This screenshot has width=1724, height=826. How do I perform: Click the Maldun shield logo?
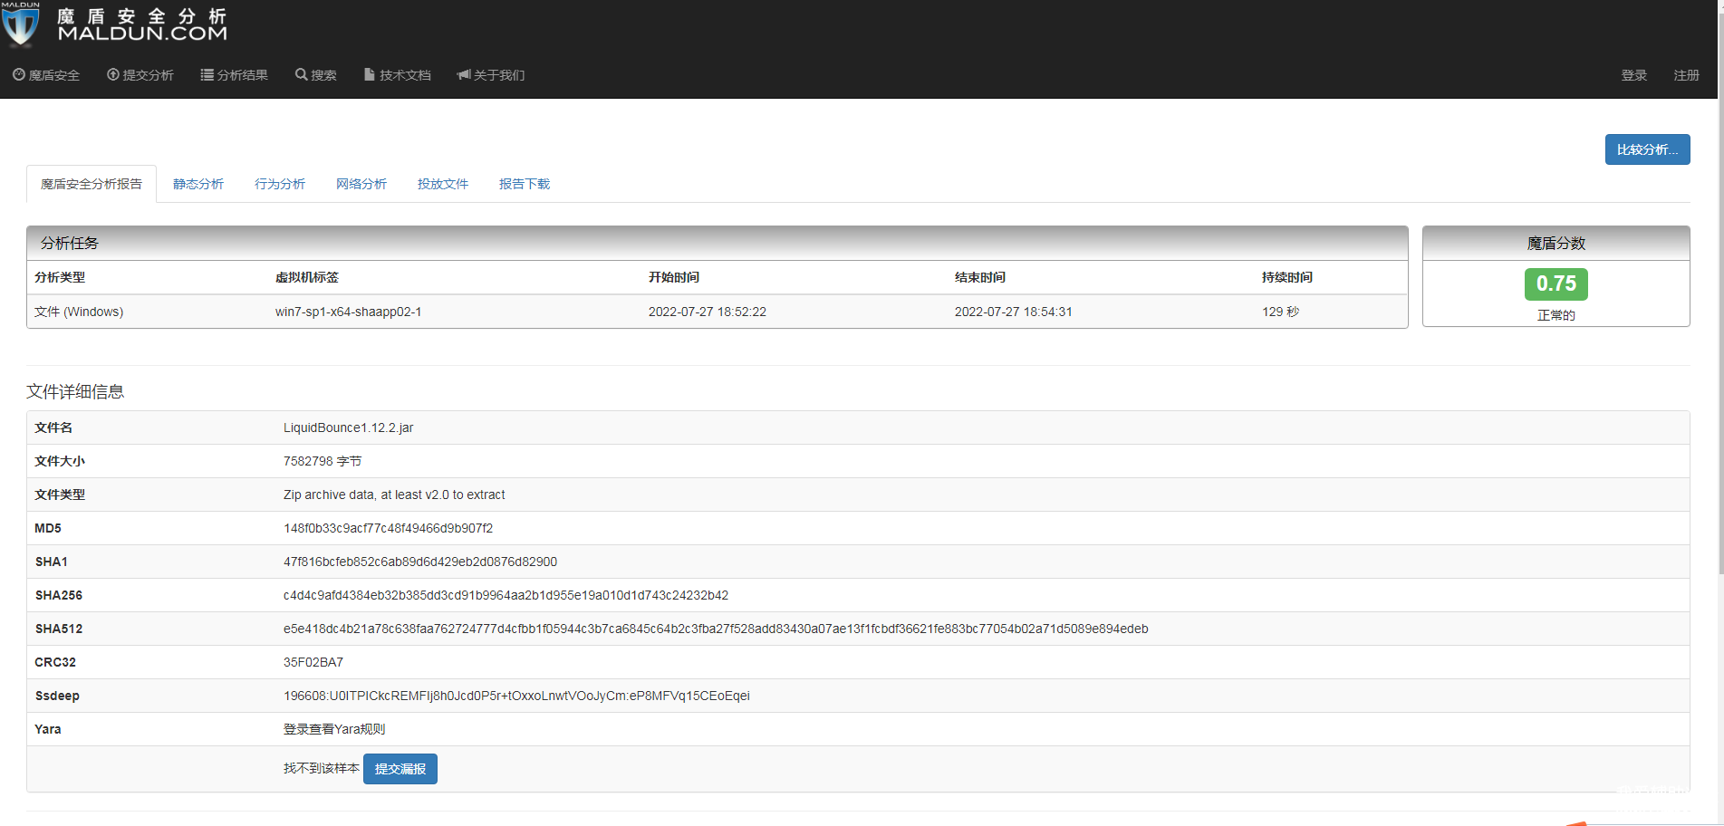(22, 24)
